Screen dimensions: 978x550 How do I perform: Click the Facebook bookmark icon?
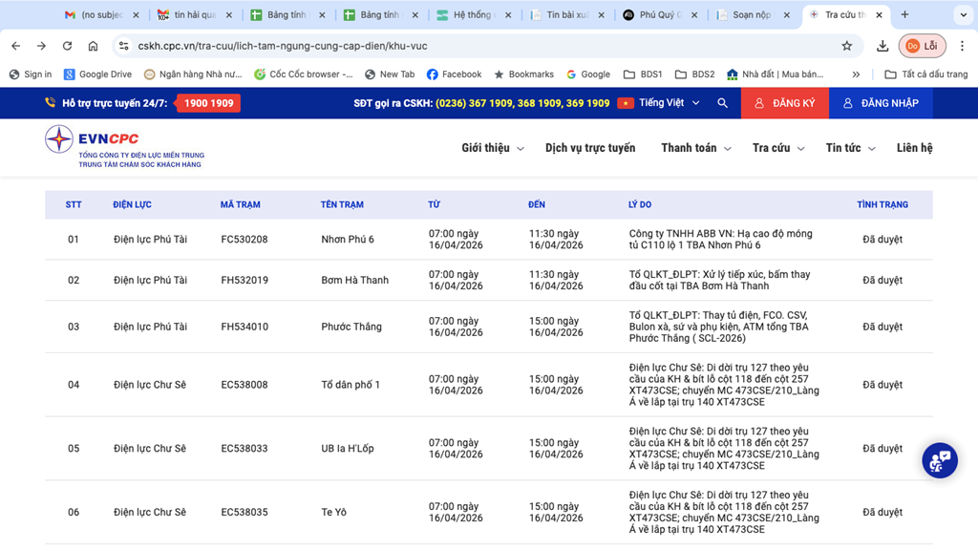433,74
